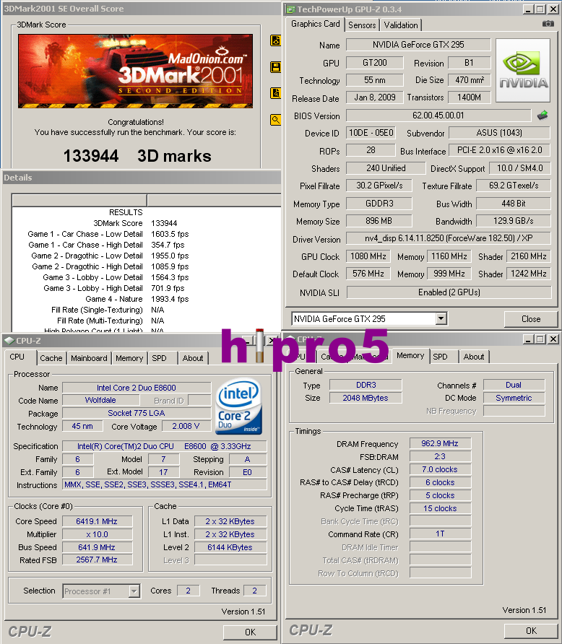Click the DRAM Frequency value 962.9 MHz
562x644 pixels.
coord(440,443)
